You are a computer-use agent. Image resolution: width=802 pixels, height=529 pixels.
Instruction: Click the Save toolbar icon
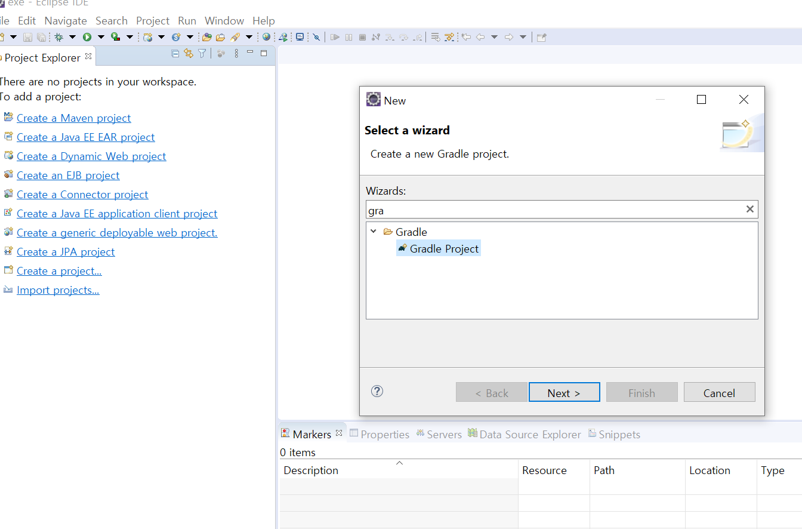click(27, 37)
